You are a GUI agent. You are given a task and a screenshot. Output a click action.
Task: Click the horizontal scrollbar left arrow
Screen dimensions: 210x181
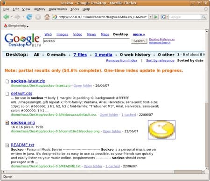3,172
